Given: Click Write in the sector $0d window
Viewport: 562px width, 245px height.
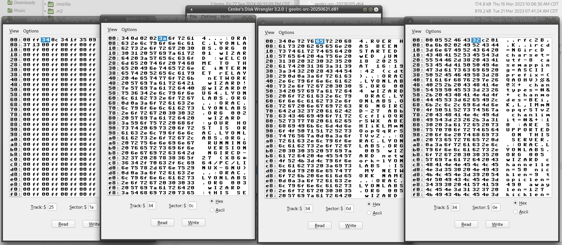Looking at the screenshot, I should [x=351, y=225].
